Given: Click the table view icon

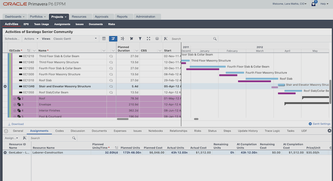Looking at the screenshot, I should 104,39.
